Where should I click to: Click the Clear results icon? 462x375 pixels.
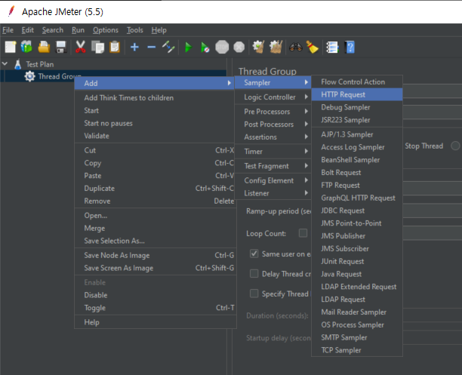click(x=259, y=47)
